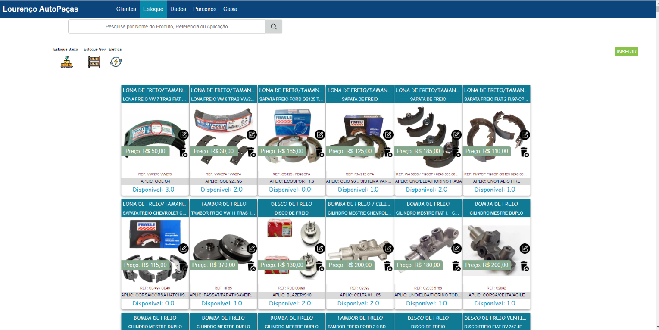
Task: Open the Parceiros page
Action: (x=205, y=9)
